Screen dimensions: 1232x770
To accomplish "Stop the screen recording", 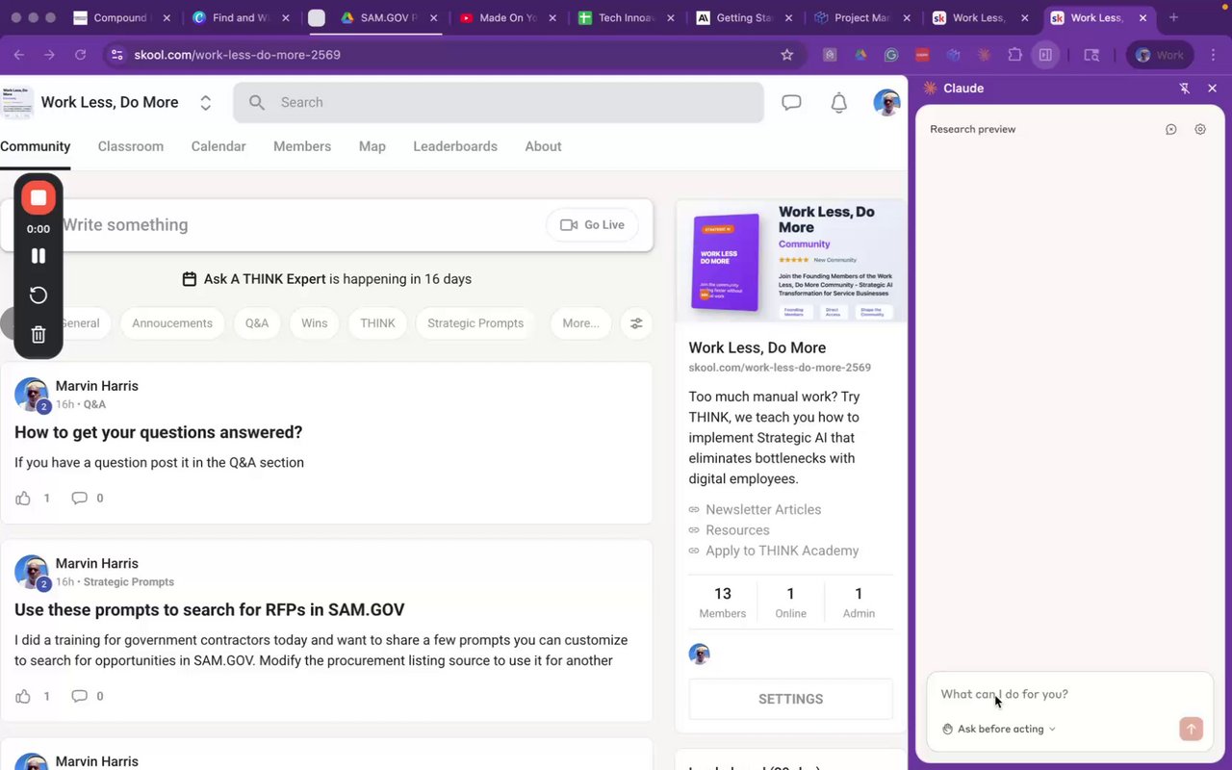I will (38, 197).
